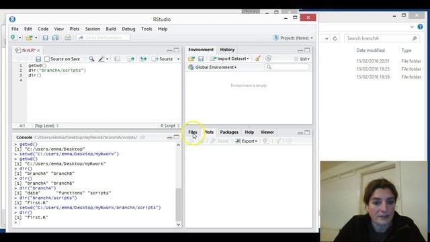This screenshot has width=430, height=242.
Task: Open the Code menu
Action: click(43, 29)
